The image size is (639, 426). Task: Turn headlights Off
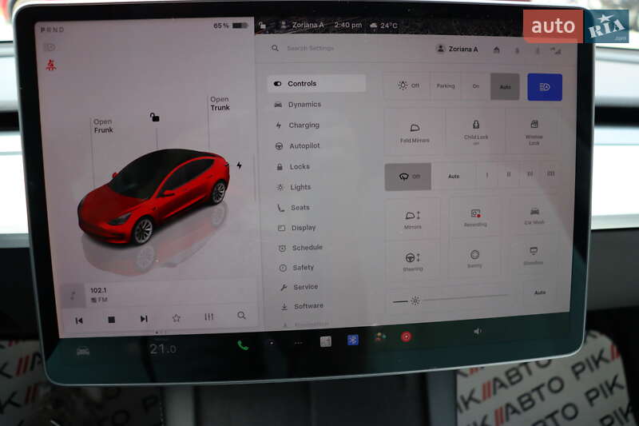[408, 86]
